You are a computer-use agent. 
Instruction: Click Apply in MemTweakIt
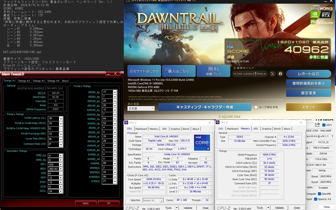[x=86, y=203]
